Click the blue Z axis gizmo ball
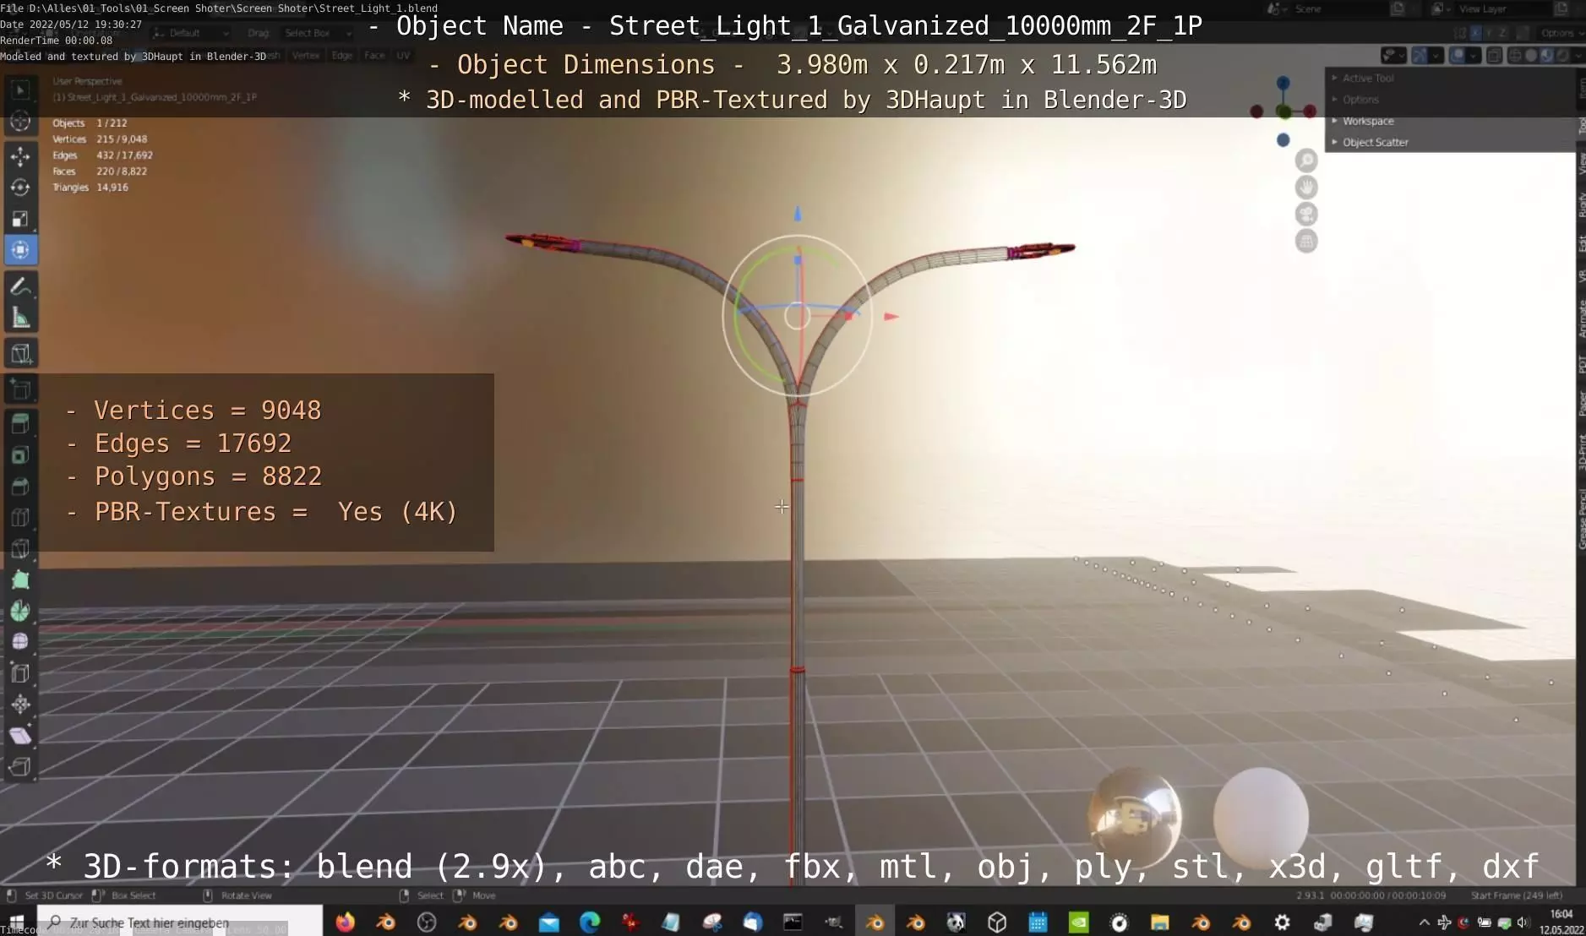The height and width of the screenshot is (936, 1586). pos(1284,83)
